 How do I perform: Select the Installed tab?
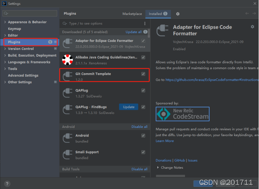[158, 14]
